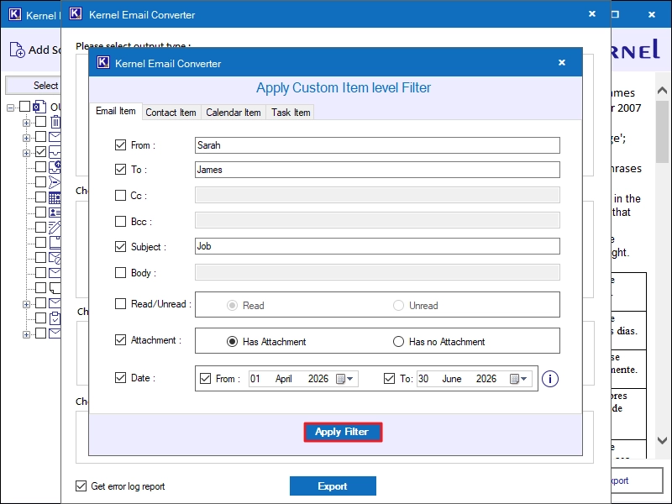Image resolution: width=672 pixels, height=504 pixels.
Task: Select the Has no Attachment radio button
Action: point(398,342)
